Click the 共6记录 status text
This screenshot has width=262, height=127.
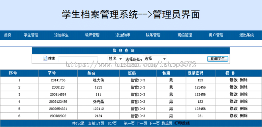(x=78, y=123)
